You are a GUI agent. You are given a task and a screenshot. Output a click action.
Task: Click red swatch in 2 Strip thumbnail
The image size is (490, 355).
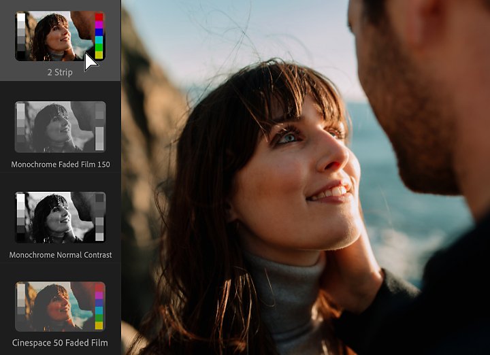99,17
